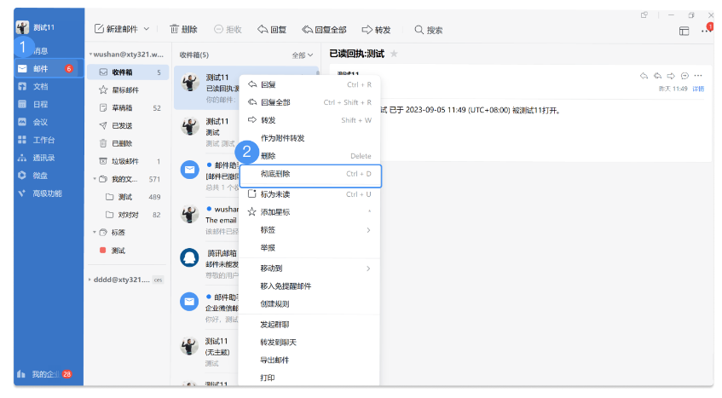This screenshot has width=722, height=398.
Task: Collapse the 标签 tags group
Action: 95,233
